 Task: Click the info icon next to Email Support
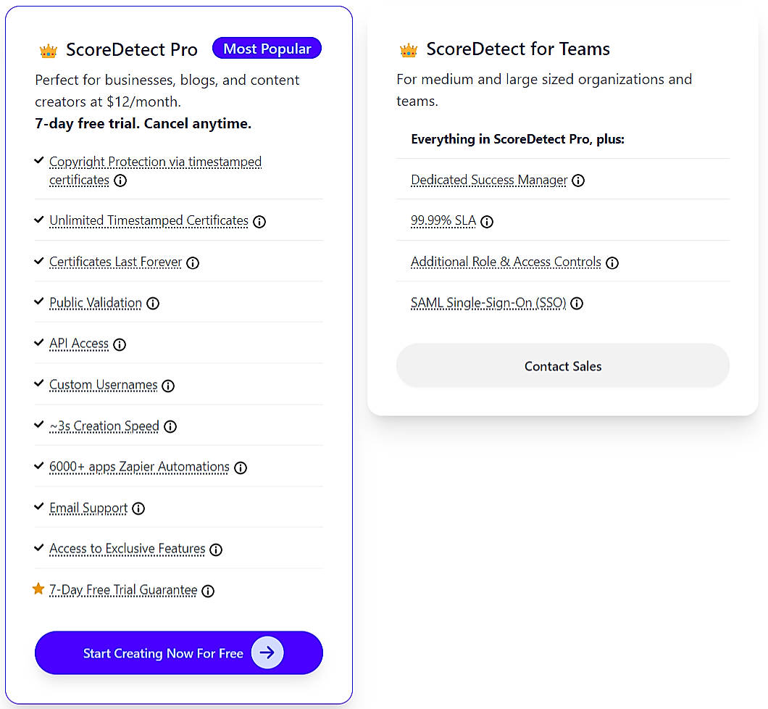click(x=138, y=509)
